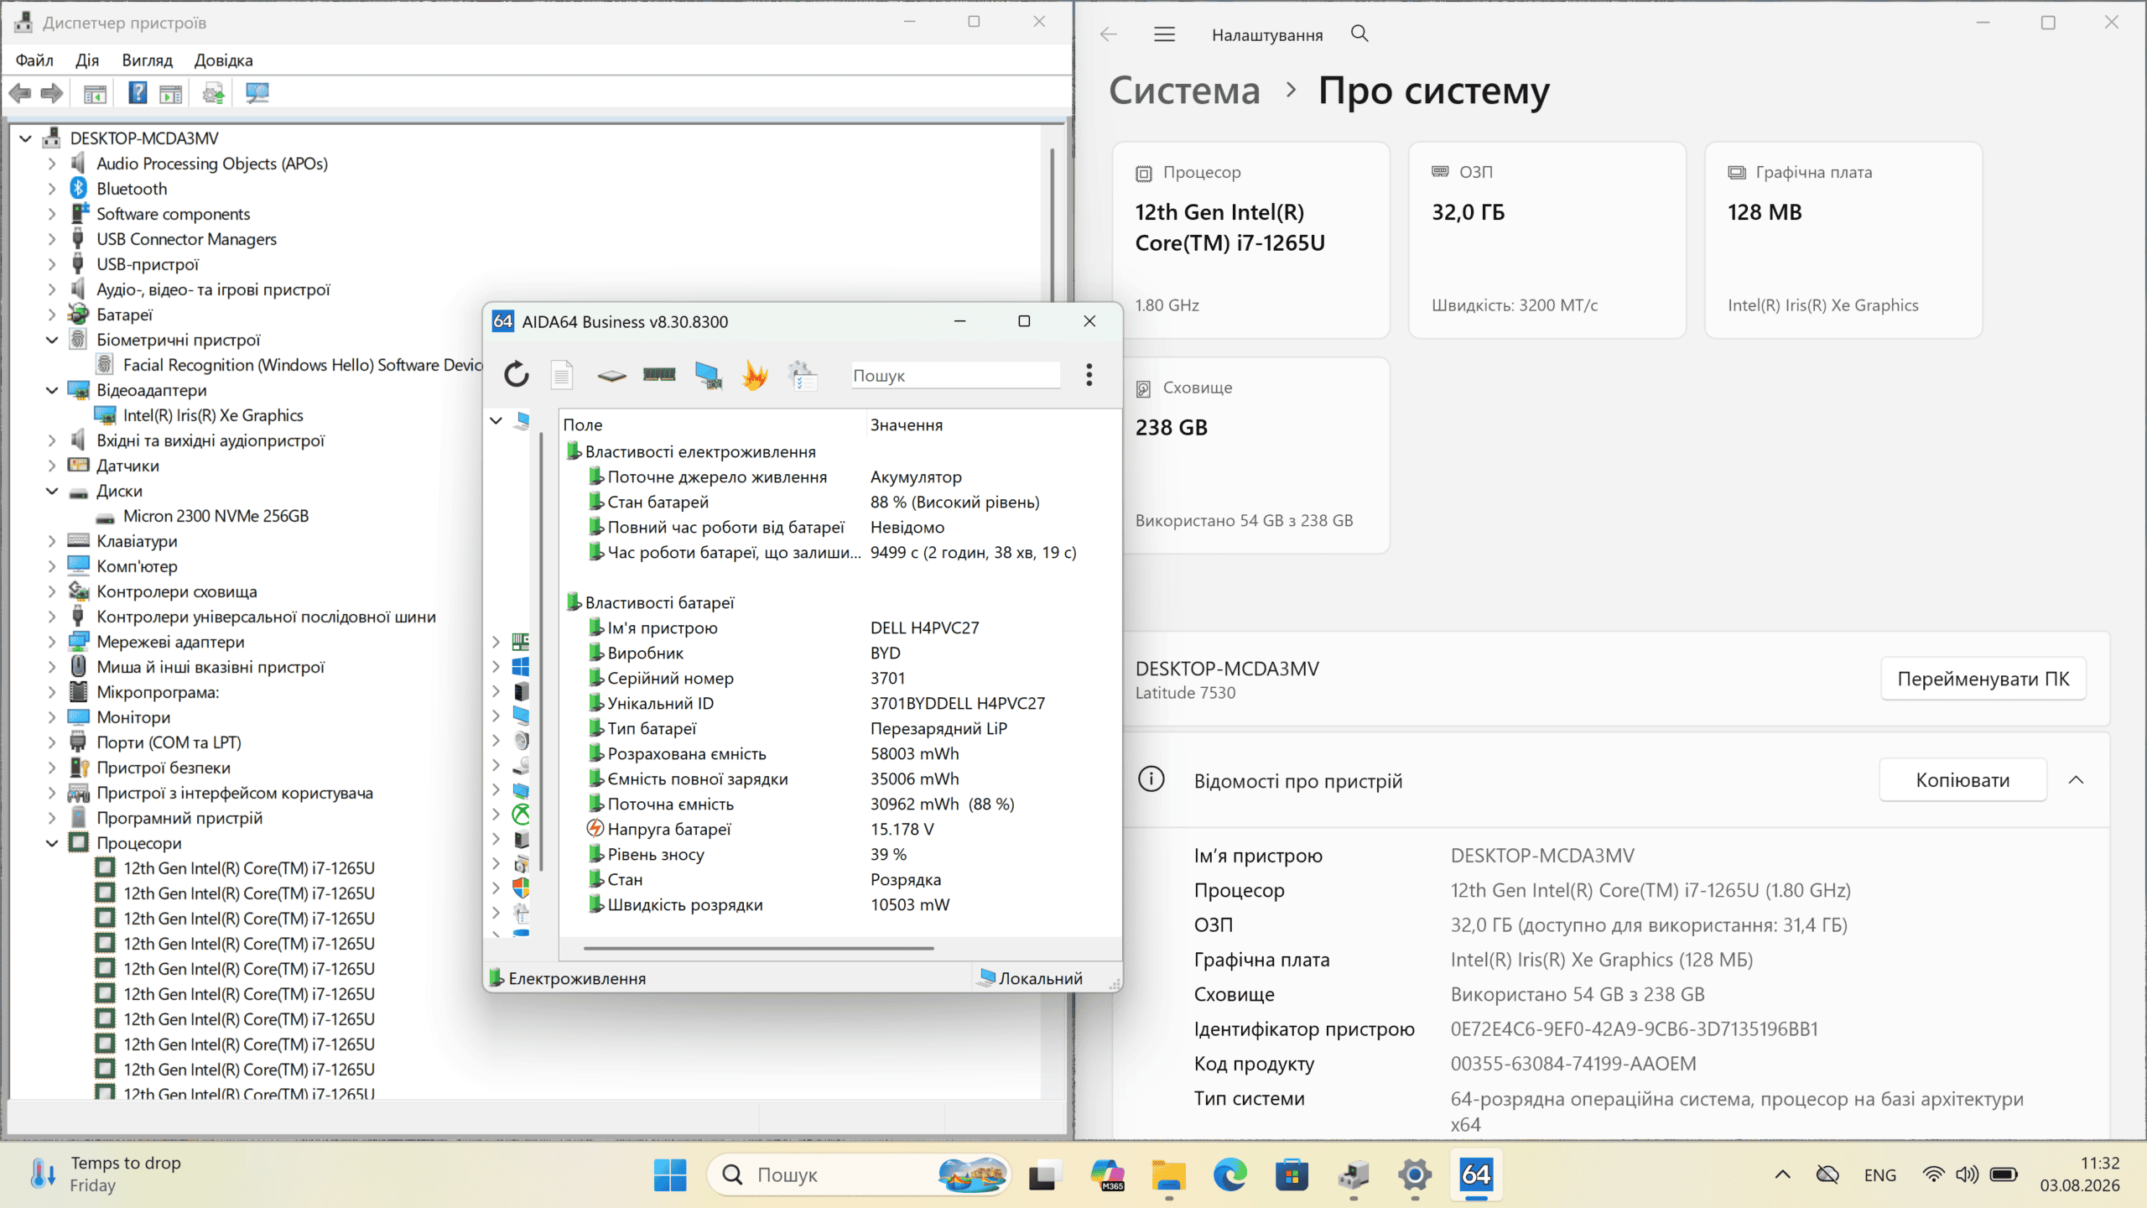Image resolution: width=2147 pixels, height=1208 pixels.
Task: Expand the Монітори node
Action: (52, 717)
